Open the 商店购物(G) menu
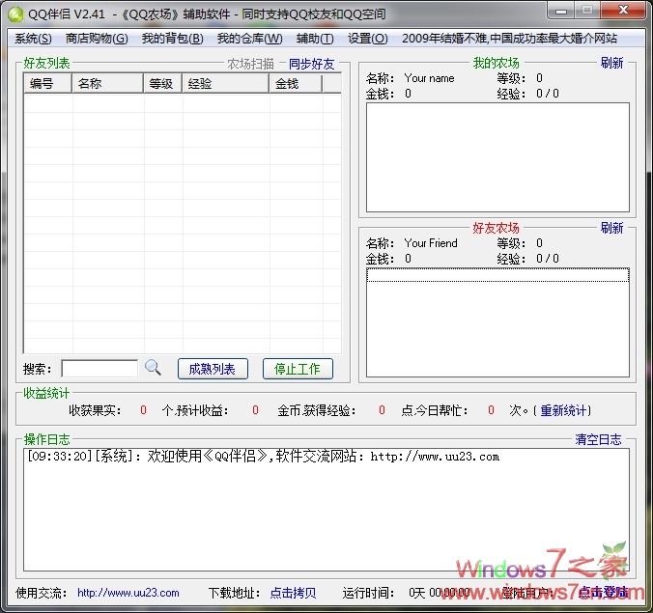 click(96, 39)
